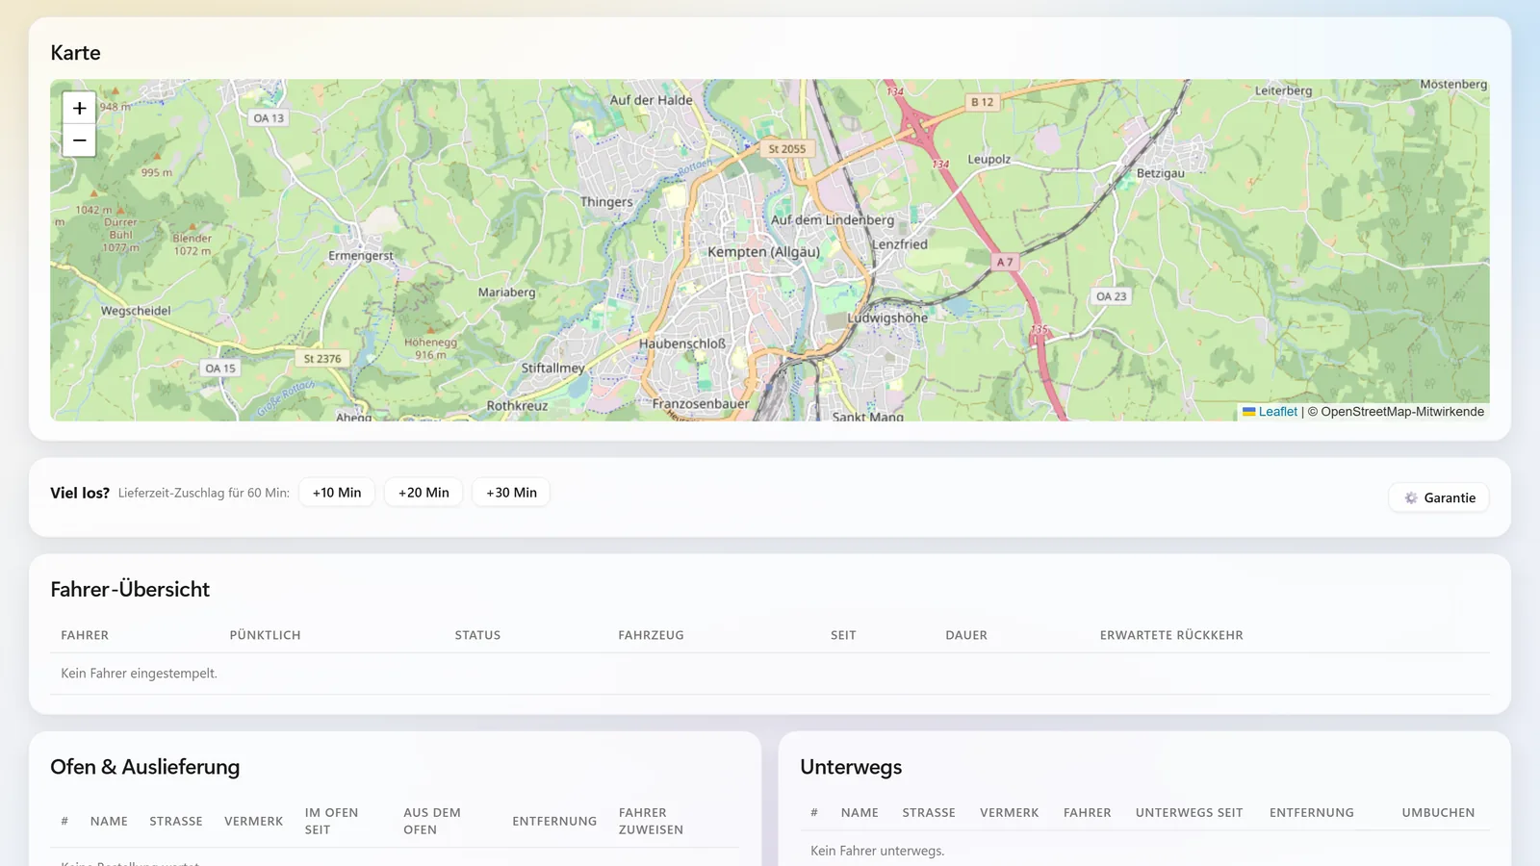Click the B 12 road shield on map
This screenshot has width=1540, height=866.
982,102
